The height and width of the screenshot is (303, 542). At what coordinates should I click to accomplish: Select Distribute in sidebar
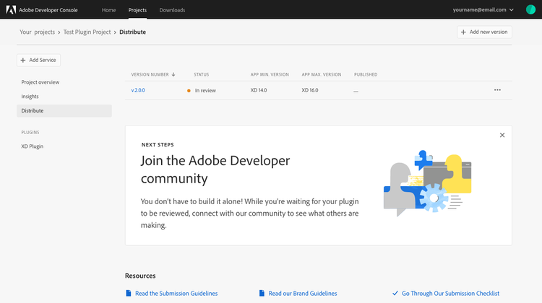click(64, 111)
